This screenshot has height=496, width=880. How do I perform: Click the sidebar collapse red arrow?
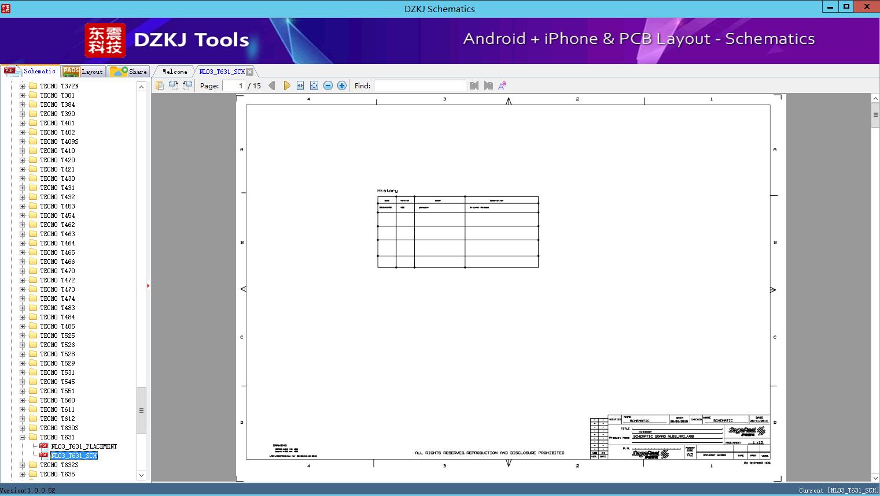[148, 286]
